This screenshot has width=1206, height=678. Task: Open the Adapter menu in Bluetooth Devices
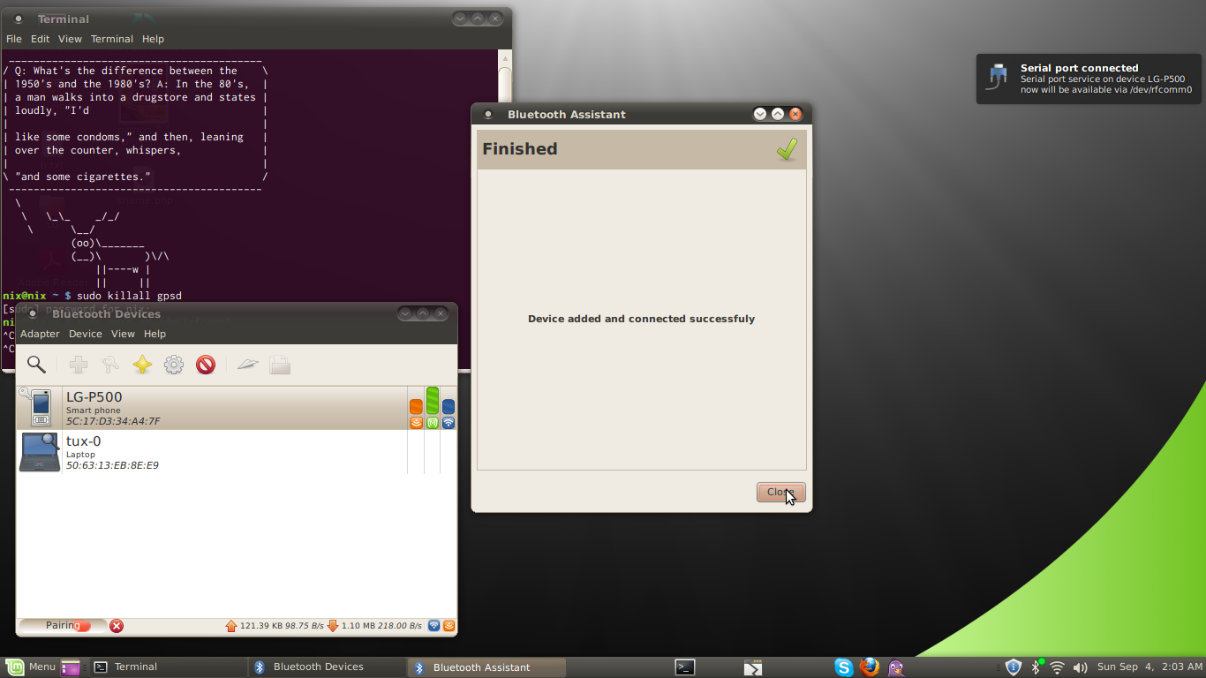coord(40,334)
